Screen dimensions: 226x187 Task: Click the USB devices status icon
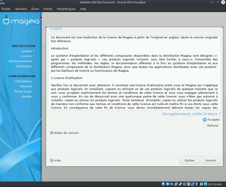tap(180, 184)
